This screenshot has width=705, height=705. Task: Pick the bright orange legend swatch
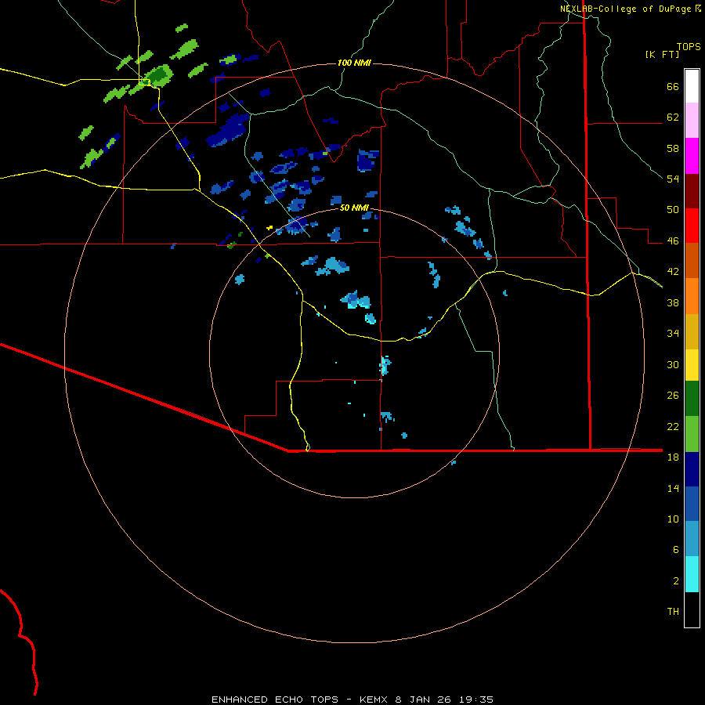point(692,296)
